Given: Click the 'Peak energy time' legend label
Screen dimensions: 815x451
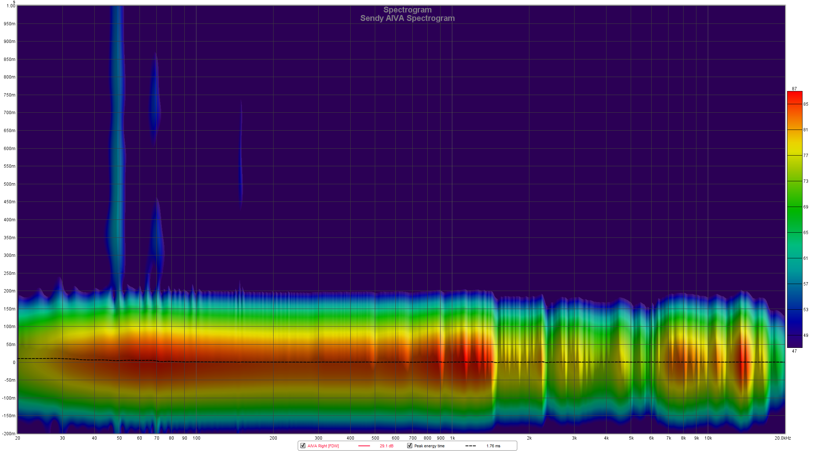Looking at the screenshot, I should point(429,446).
